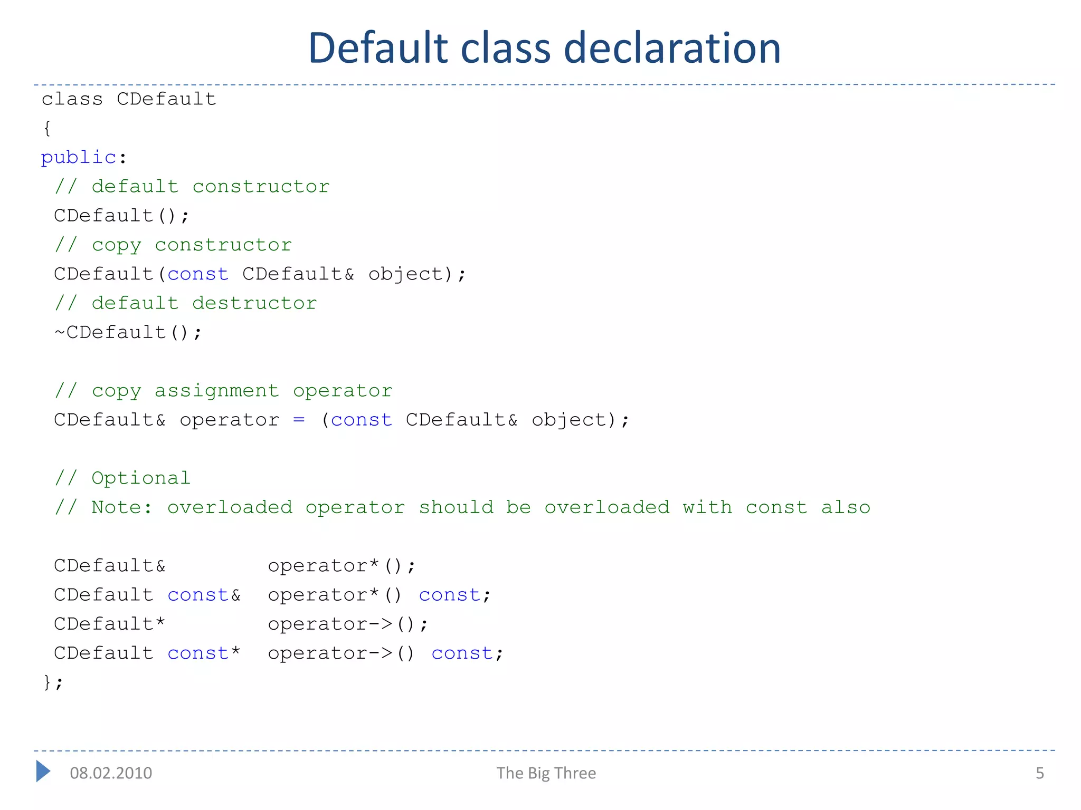Screen dimensions: 1081x810
Task: Click the closing '};' line
Action: [x=53, y=682]
